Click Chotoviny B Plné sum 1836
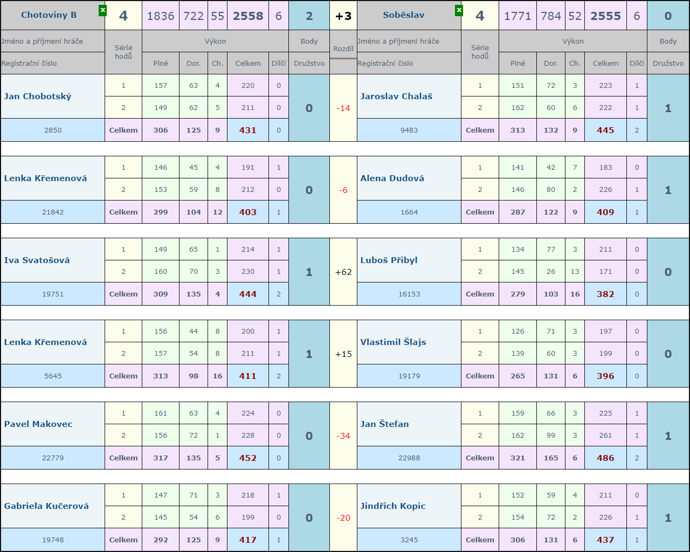This screenshot has height=552, width=690. (161, 16)
